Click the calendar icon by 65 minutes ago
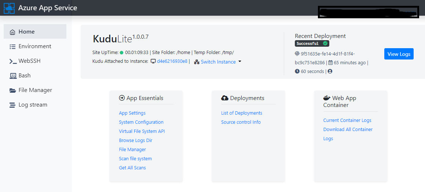425x192 pixels. pyautogui.click(x=330, y=63)
